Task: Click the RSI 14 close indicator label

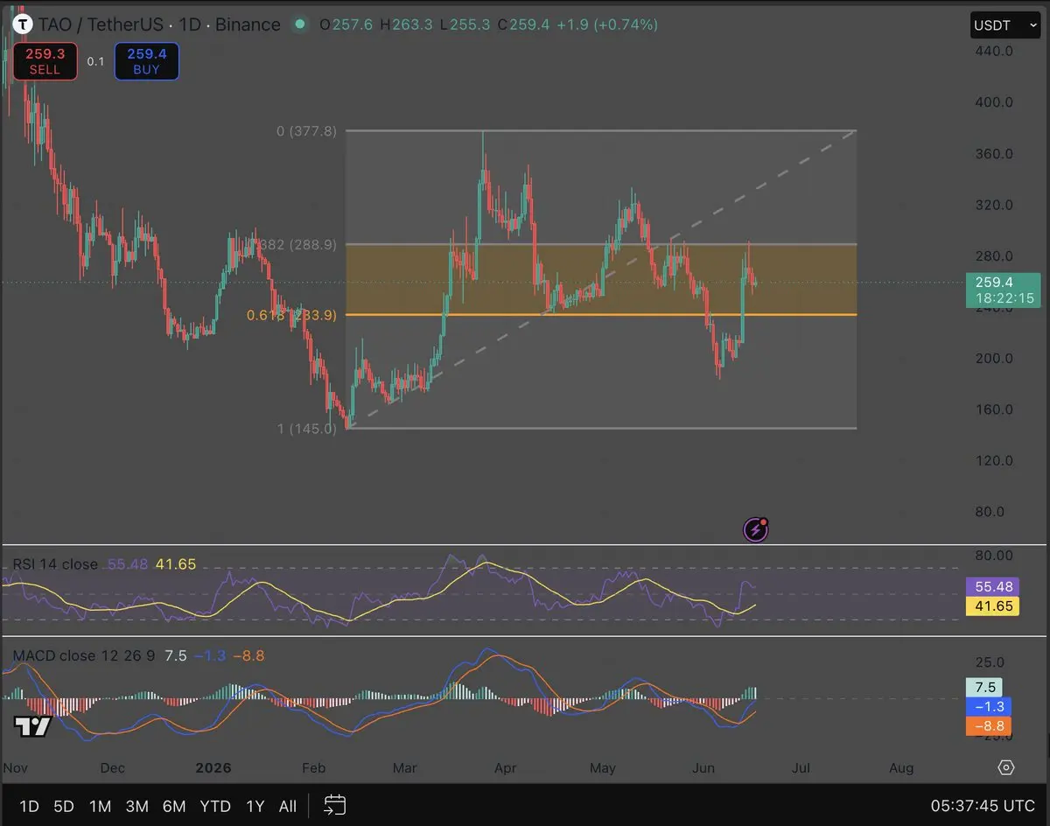Action: pos(55,564)
